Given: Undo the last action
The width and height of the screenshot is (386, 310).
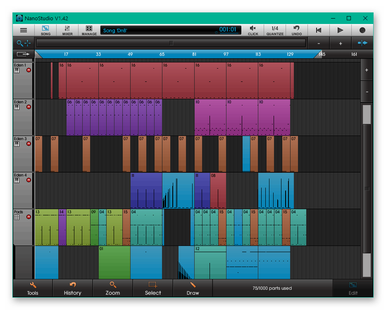Looking at the screenshot, I should [297, 30].
